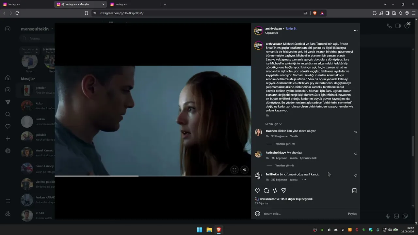Go to Instagram Home feed
Image resolution: width=418 pixels, height=235 pixels.
point(8,78)
